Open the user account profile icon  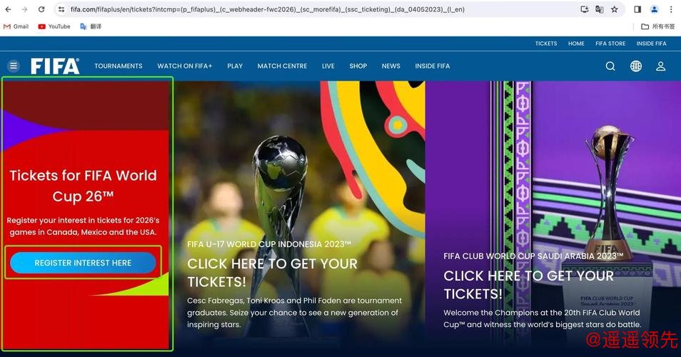[660, 66]
